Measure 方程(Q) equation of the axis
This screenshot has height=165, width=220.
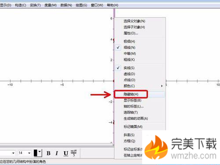point(129,141)
